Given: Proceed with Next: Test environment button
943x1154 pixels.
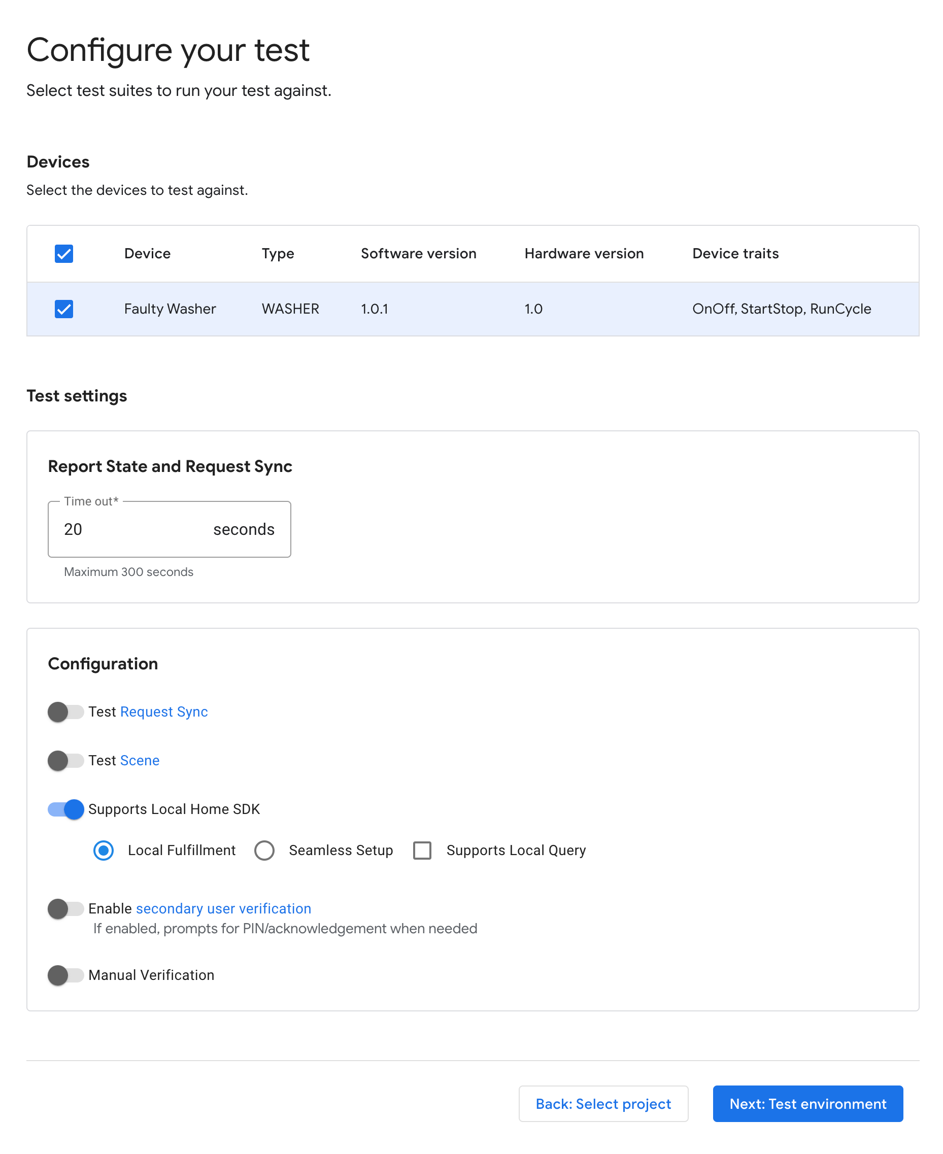Looking at the screenshot, I should (807, 1103).
